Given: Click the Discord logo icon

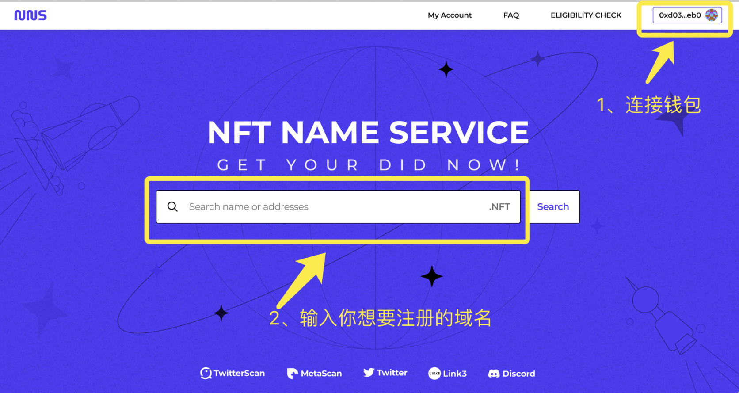Looking at the screenshot, I should (x=494, y=374).
